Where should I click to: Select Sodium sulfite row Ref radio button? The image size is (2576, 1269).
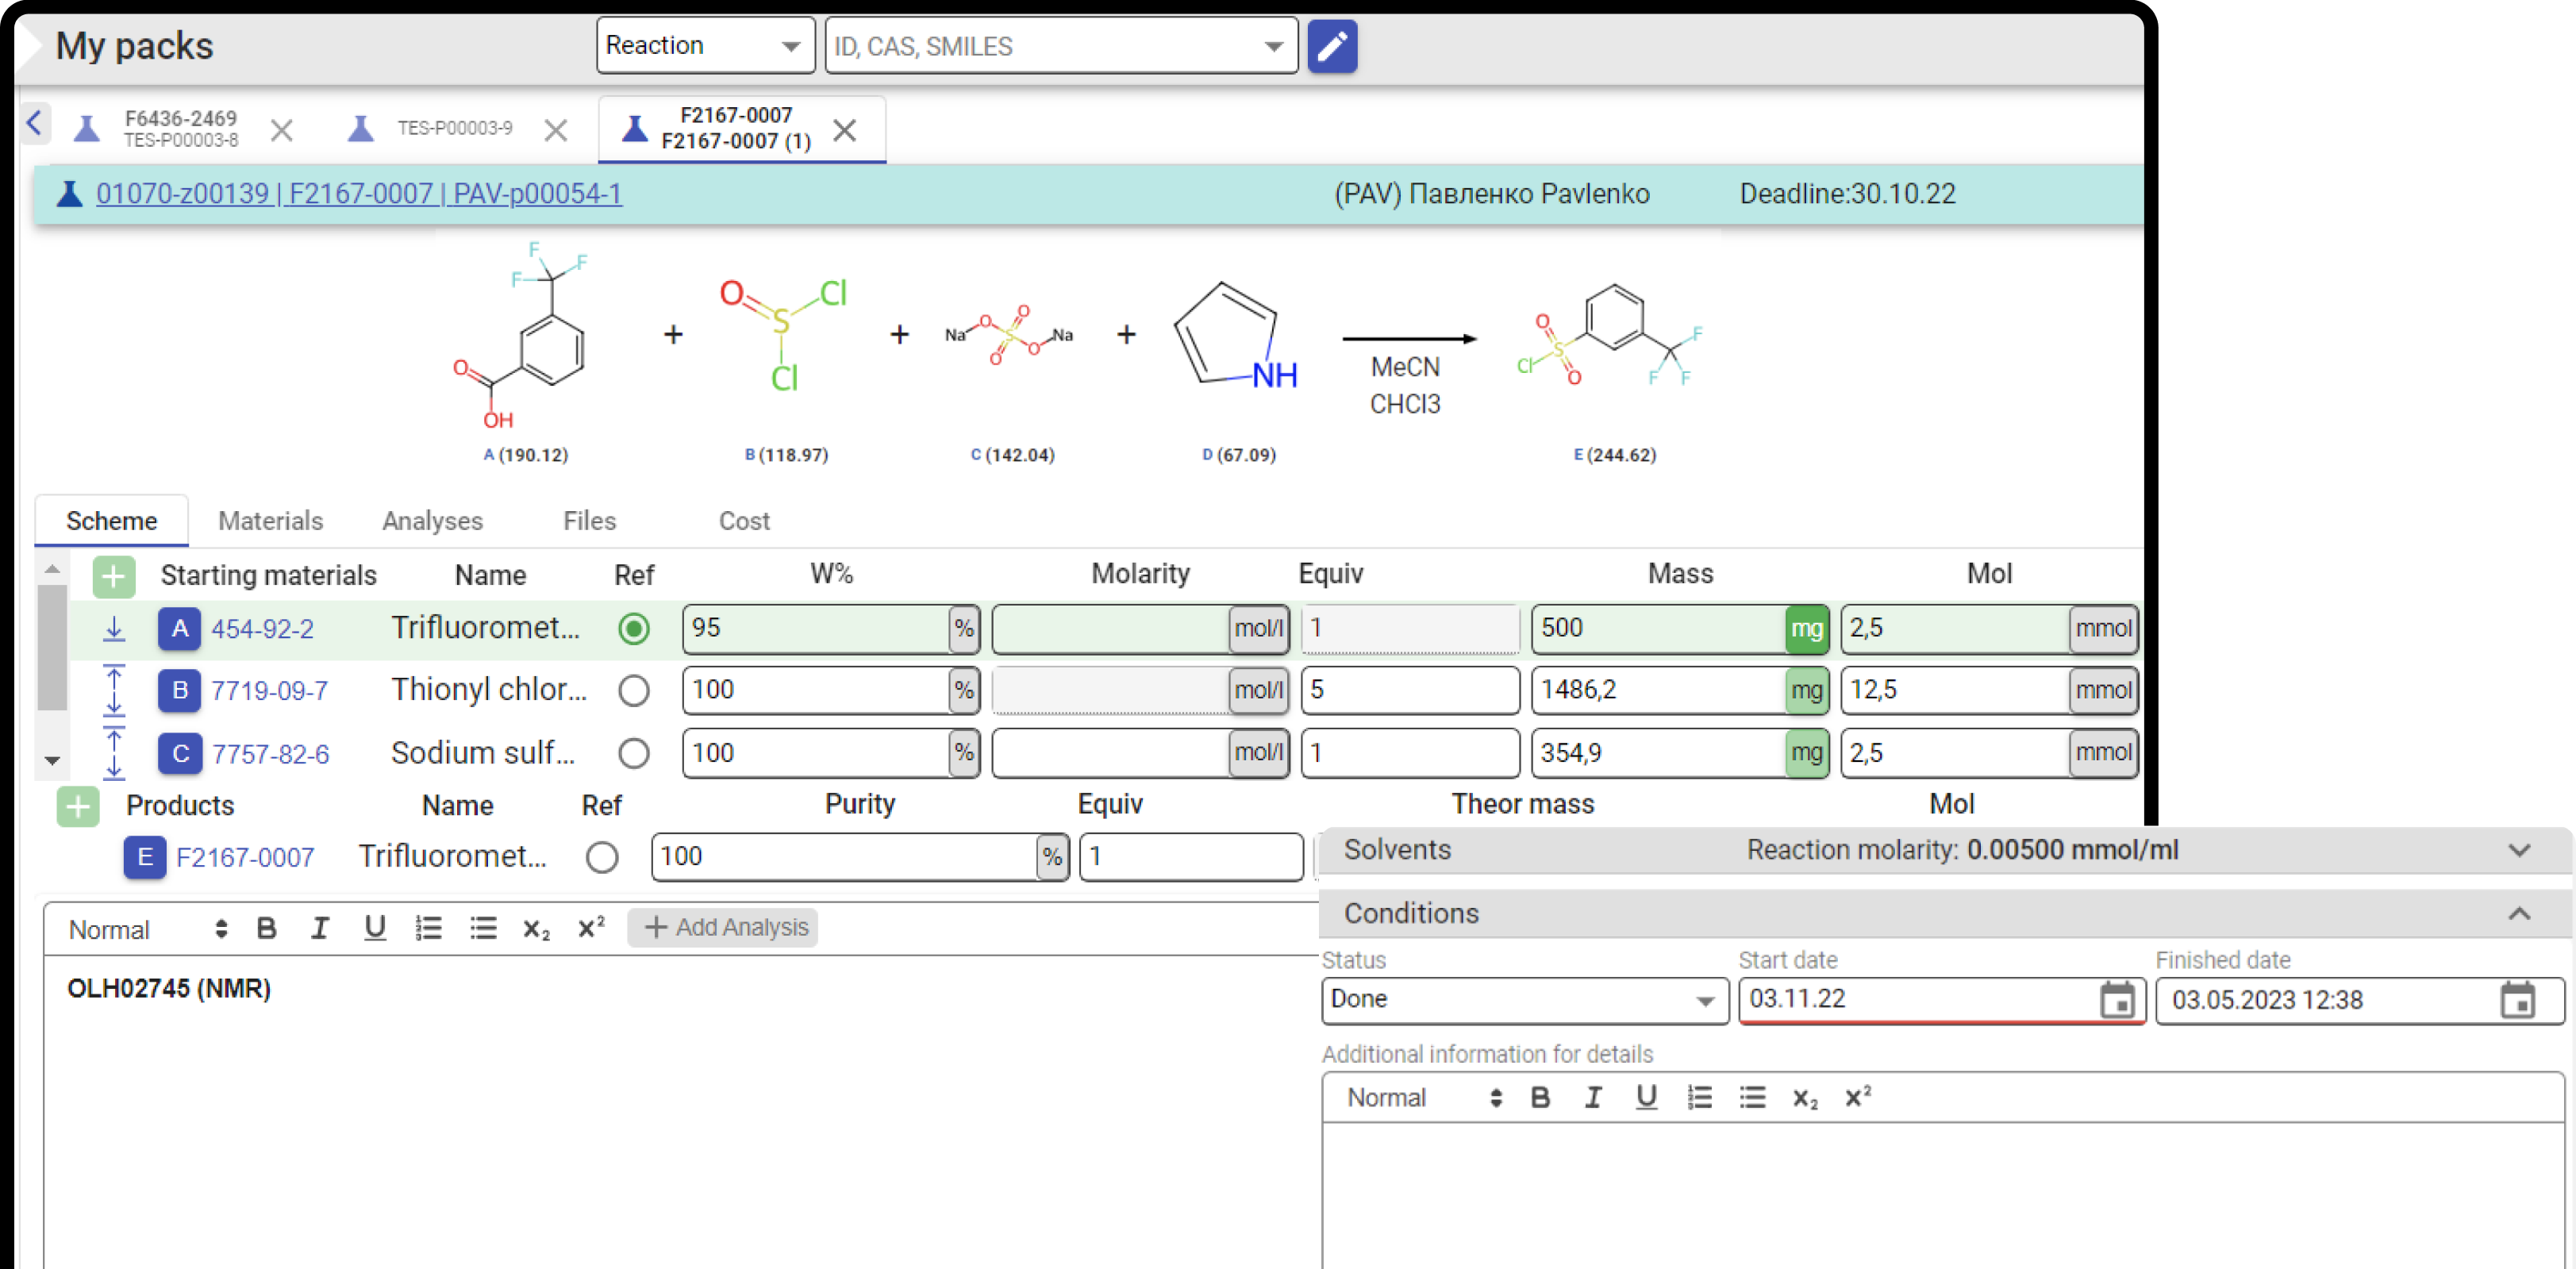(x=633, y=753)
